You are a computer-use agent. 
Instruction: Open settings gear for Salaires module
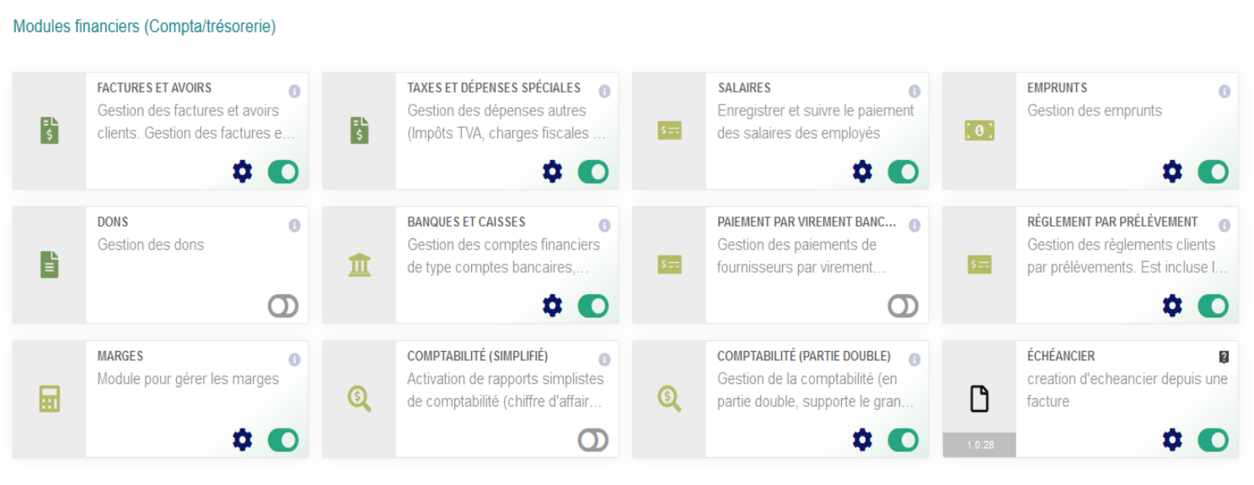click(862, 173)
